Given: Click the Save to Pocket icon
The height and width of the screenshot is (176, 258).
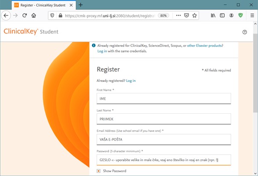Looking at the screenshot, I should (x=187, y=15).
